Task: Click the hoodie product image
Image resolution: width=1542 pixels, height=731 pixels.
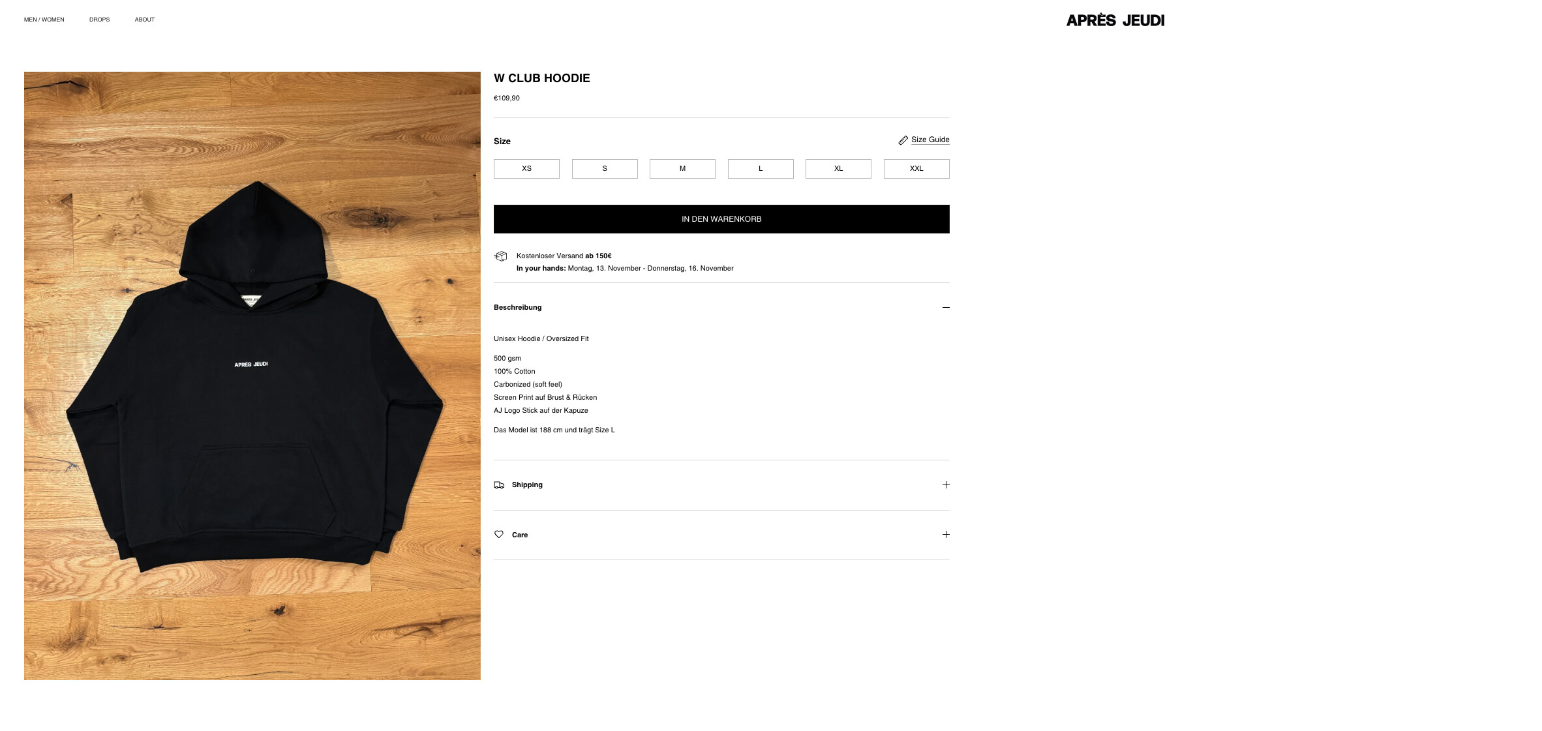Action: coord(252,376)
